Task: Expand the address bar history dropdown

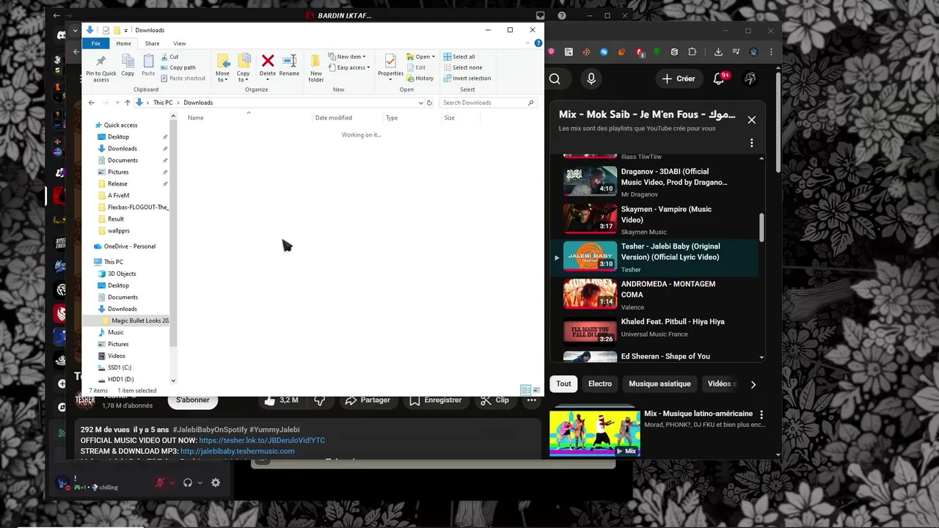Action: tap(421, 103)
